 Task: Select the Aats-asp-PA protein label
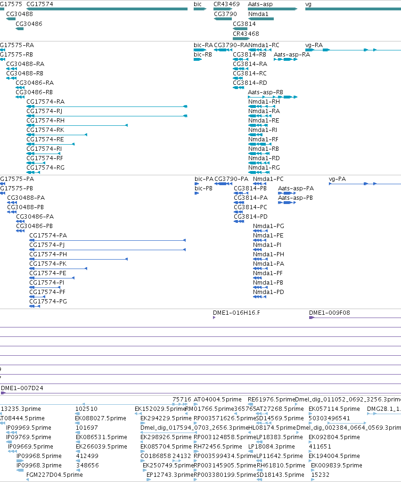click(x=296, y=188)
